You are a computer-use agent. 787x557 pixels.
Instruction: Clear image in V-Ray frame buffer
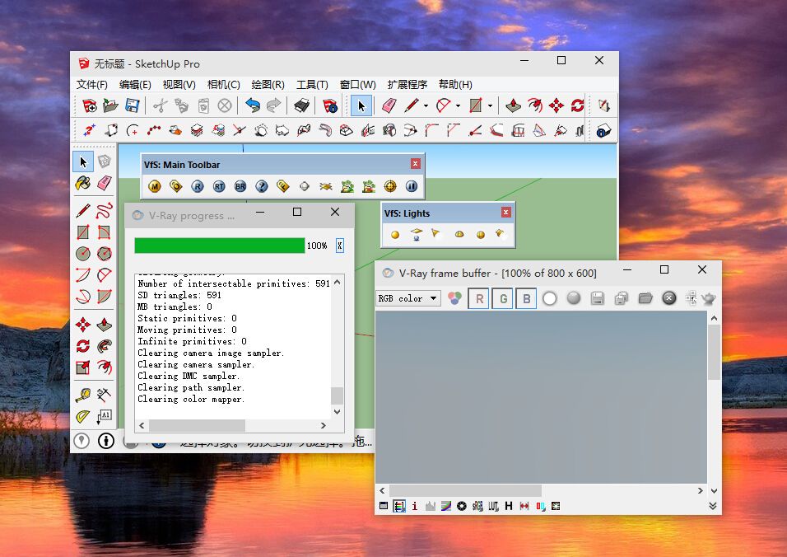point(669,298)
